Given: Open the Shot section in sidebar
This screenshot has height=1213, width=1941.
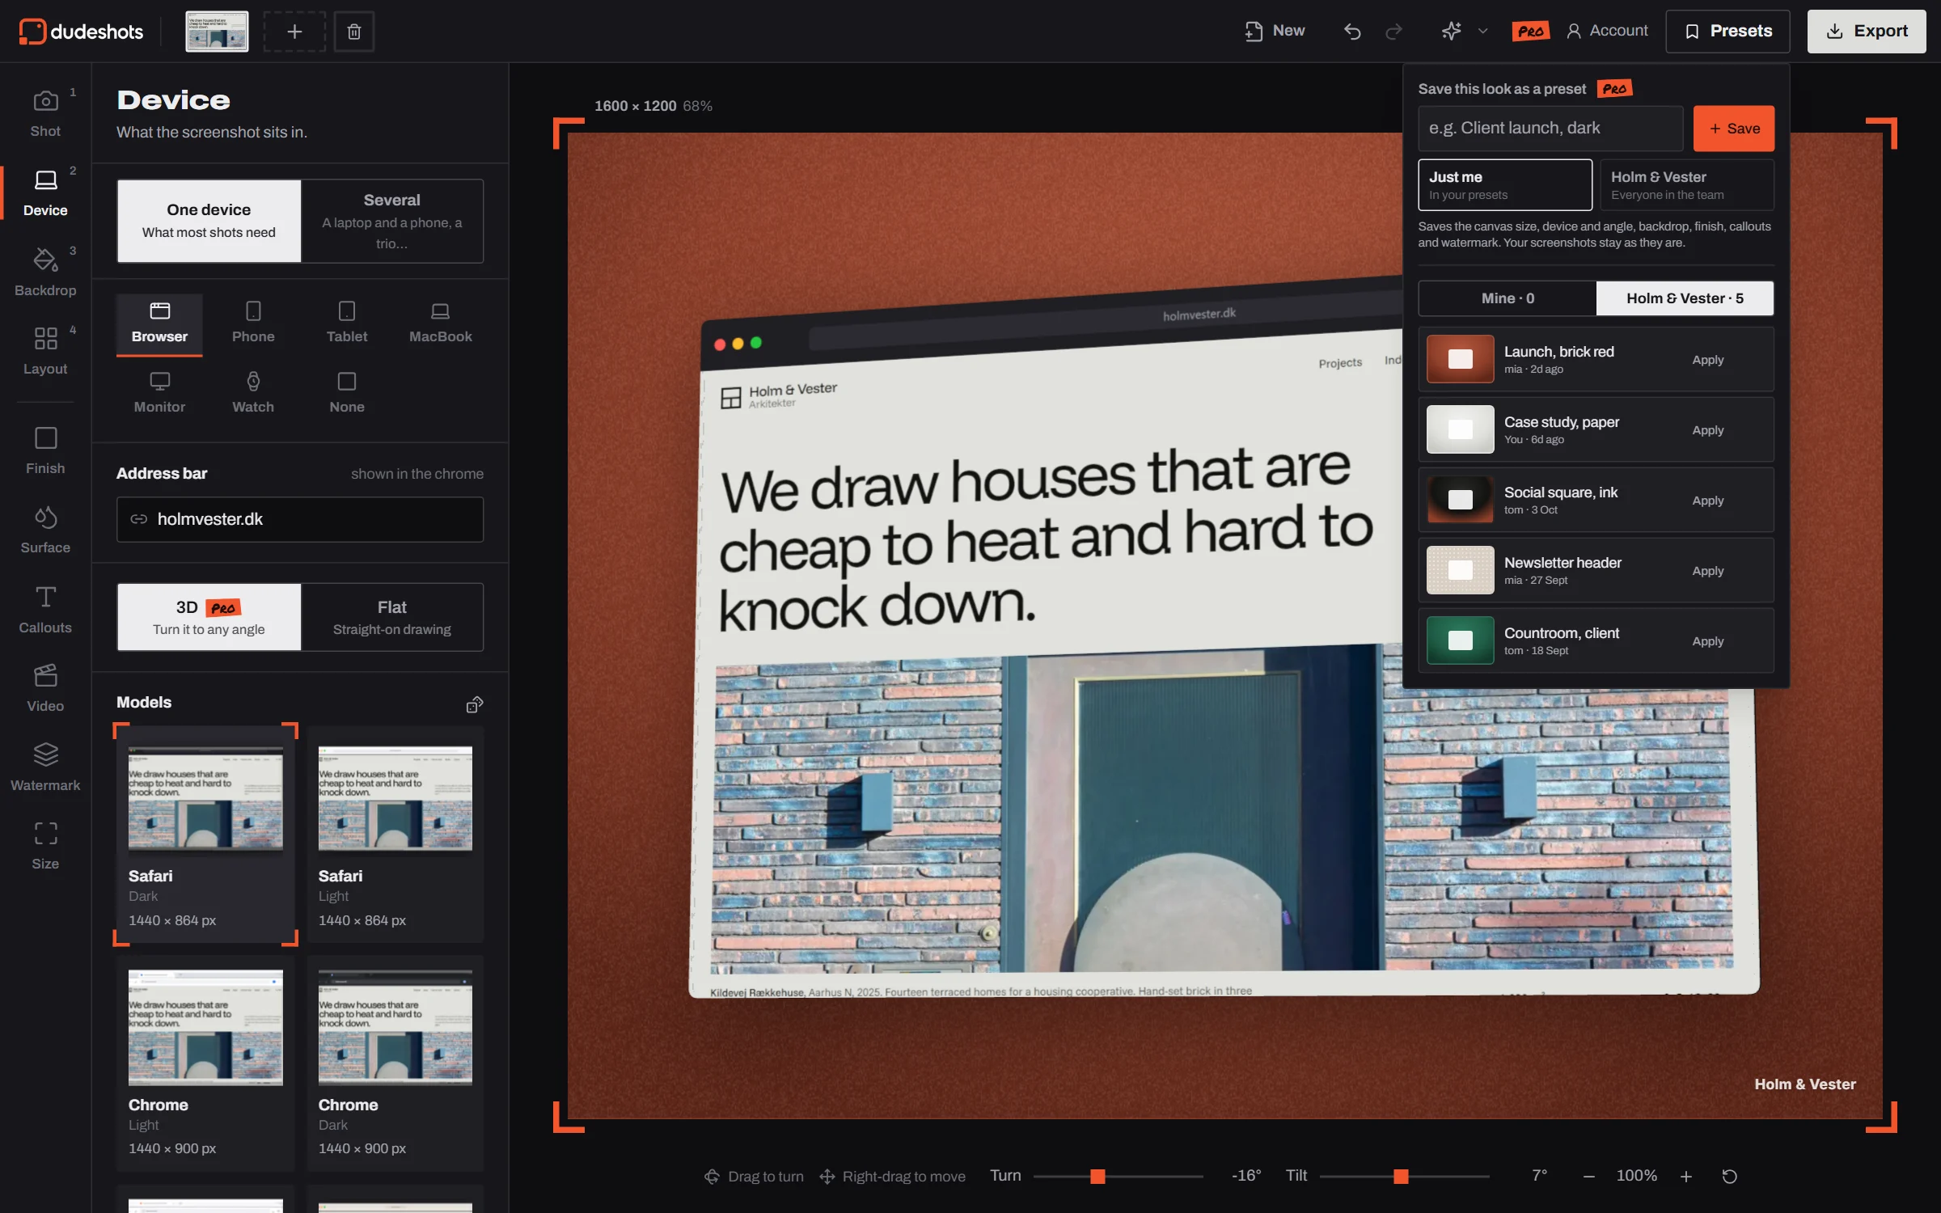Looking at the screenshot, I should 45,113.
